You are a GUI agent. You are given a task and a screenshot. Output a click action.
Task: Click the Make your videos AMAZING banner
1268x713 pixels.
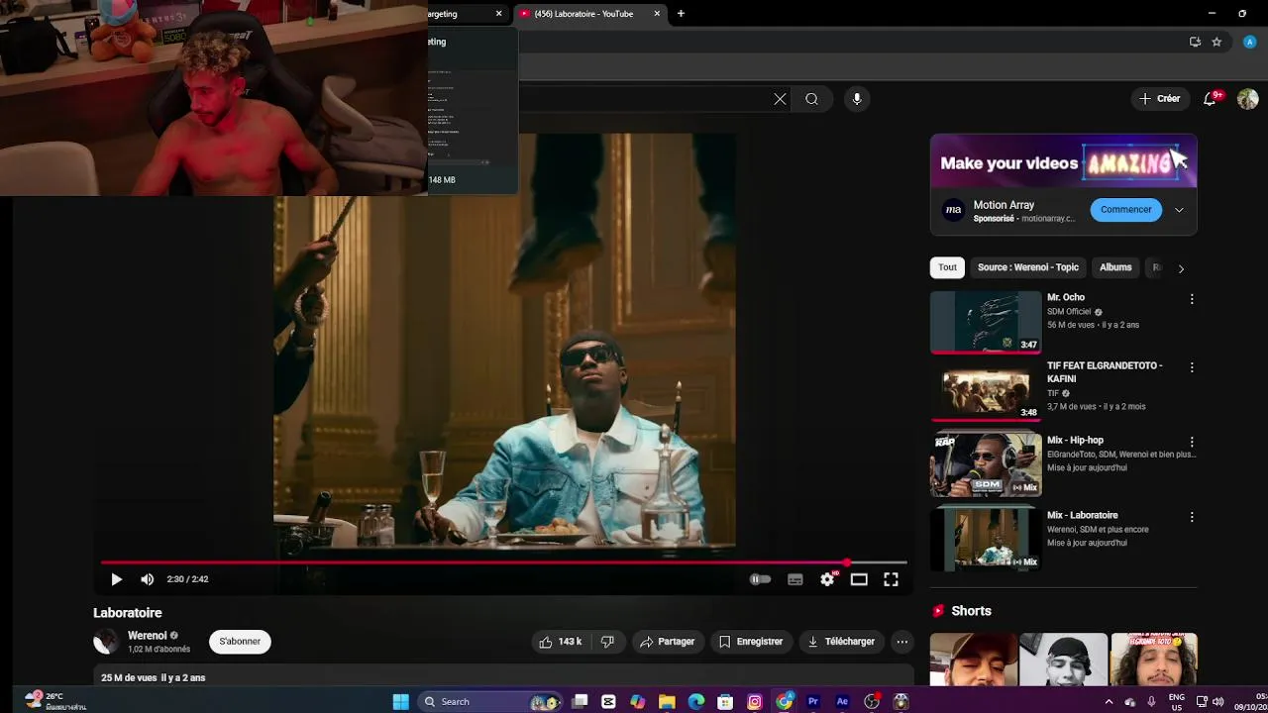1063,161
